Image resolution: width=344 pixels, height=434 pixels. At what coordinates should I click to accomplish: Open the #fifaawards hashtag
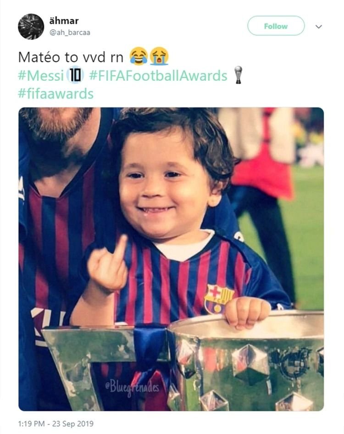pyautogui.click(x=55, y=94)
